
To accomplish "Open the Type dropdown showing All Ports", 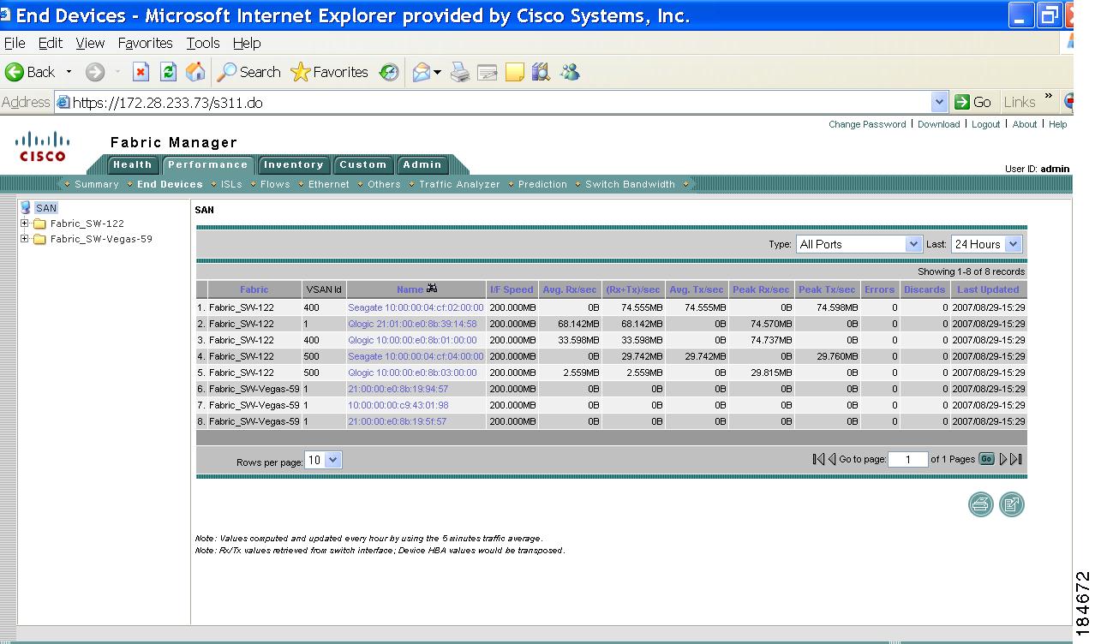I will point(857,243).
